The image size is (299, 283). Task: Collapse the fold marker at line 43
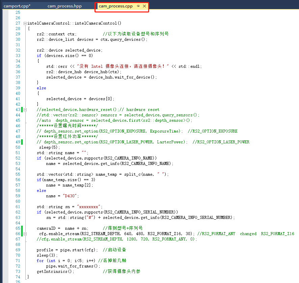coord(25,110)
